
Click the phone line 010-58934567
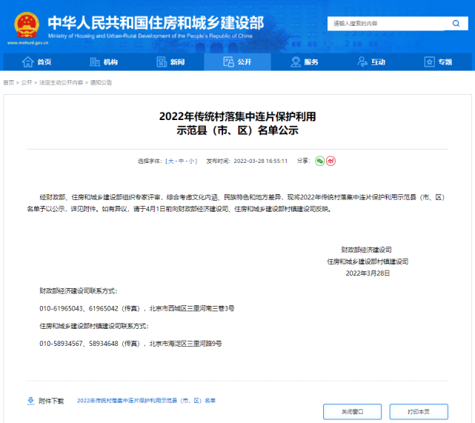tap(130, 344)
